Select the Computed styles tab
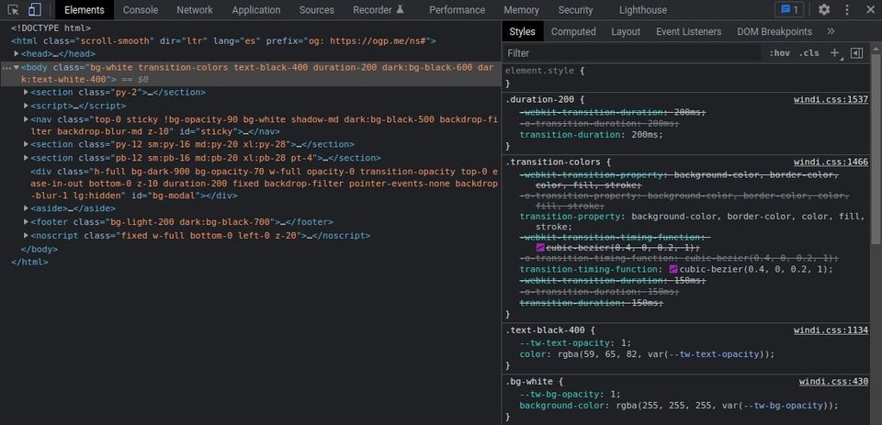The height and width of the screenshot is (425, 882). pyautogui.click(x=573, y=31)
